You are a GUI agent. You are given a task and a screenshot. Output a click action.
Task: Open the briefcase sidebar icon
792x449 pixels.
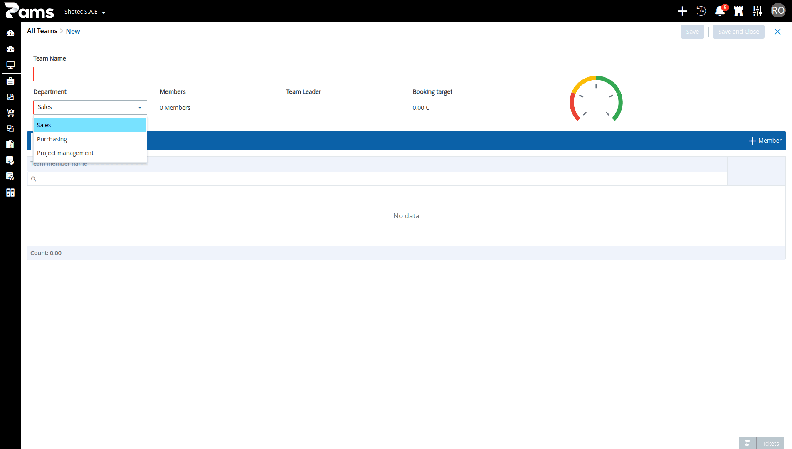pyautogui.click(x=10, y=81)
